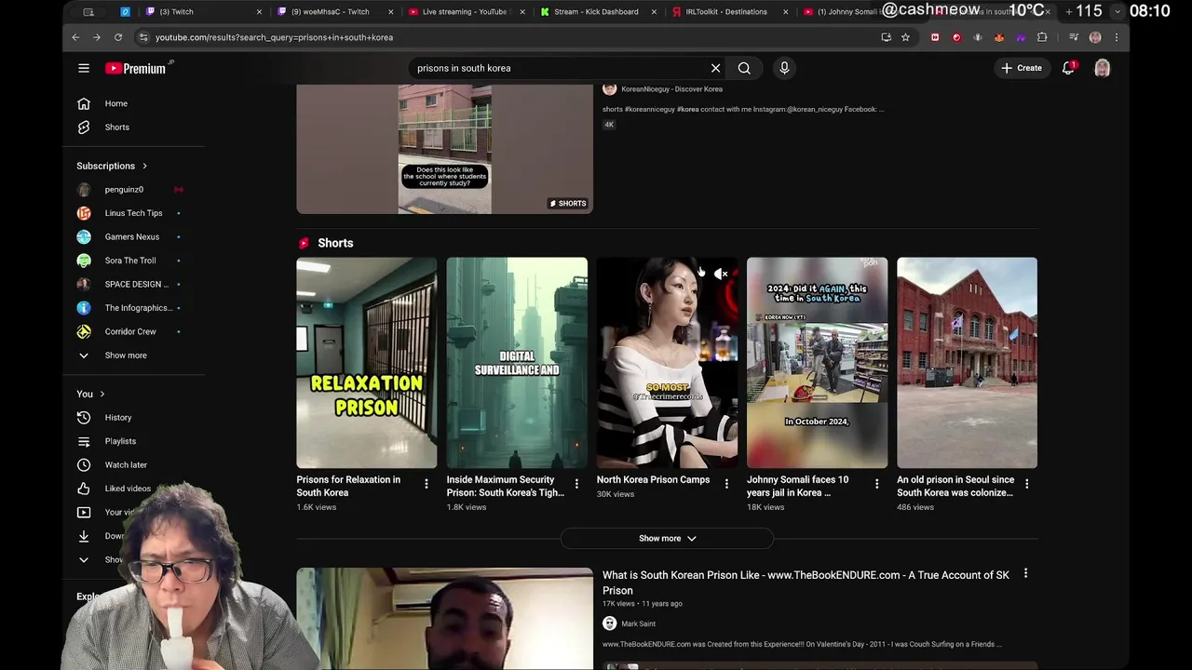Click the Create button
The width and height of the screenshot is (1192, 670).
coord(1022,68)
